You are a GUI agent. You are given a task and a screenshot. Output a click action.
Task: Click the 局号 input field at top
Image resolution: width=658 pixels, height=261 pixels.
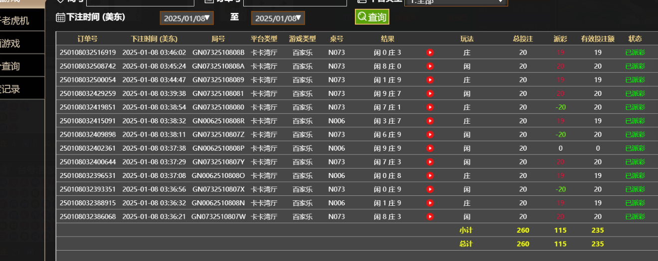pyautogui.click(x=140, y=2)
